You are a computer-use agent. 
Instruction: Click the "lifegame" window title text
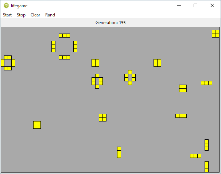[x=19, y=6]
